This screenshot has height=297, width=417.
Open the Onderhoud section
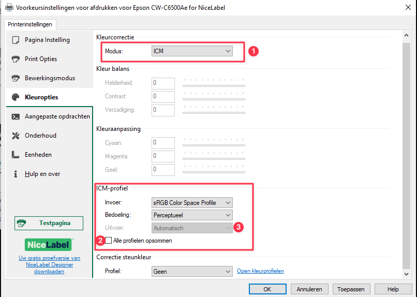pos(50,136)
